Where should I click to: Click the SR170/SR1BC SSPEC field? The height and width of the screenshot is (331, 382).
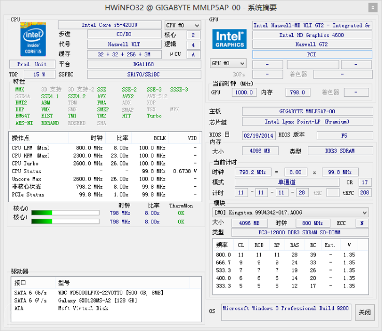pyautogui.click(x=144, y=74)
